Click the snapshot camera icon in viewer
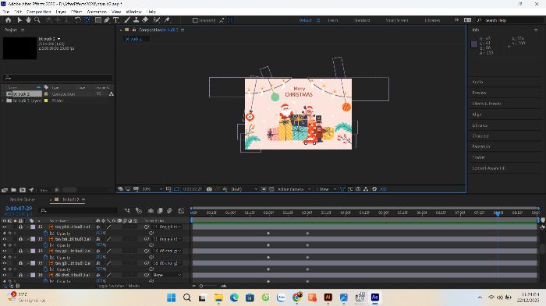The image size is (546, 306). click(x=209, y=189)
